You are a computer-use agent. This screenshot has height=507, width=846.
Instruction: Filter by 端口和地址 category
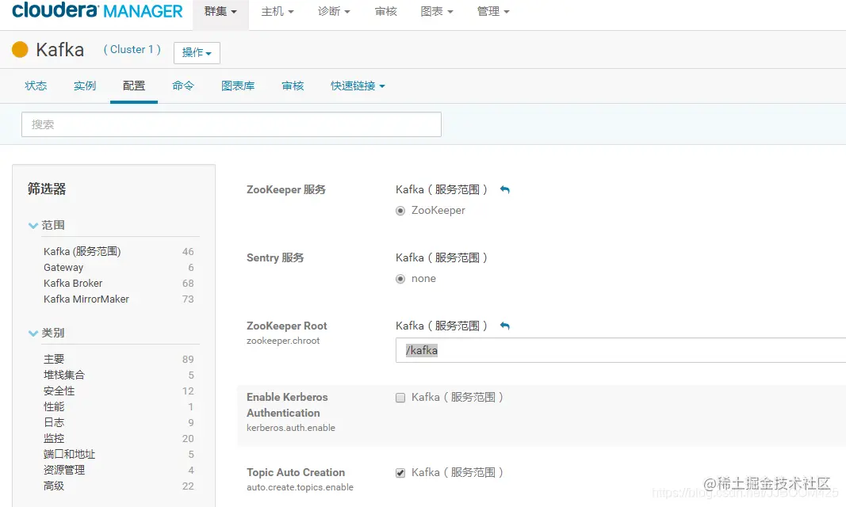(x=69, y=454)
